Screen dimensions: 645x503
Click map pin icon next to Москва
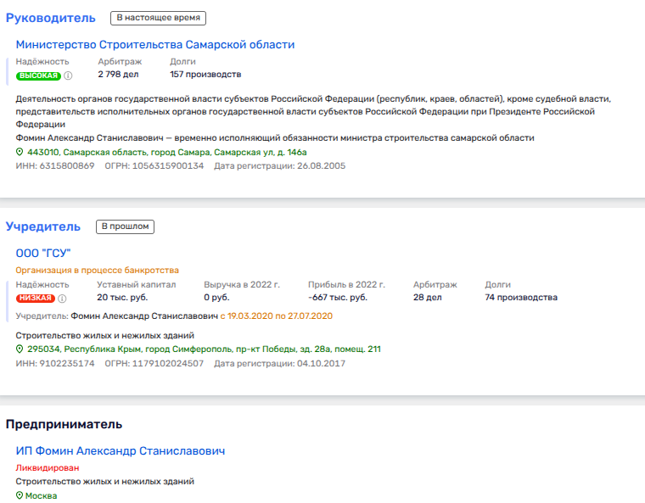pos(20,495)
